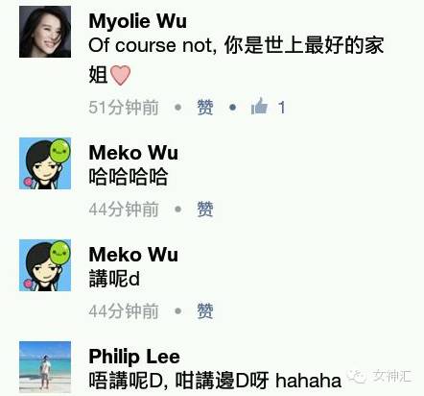Click the 51分钟前 timestamp
The image size is (424, 396).
(x=124, y=107)
